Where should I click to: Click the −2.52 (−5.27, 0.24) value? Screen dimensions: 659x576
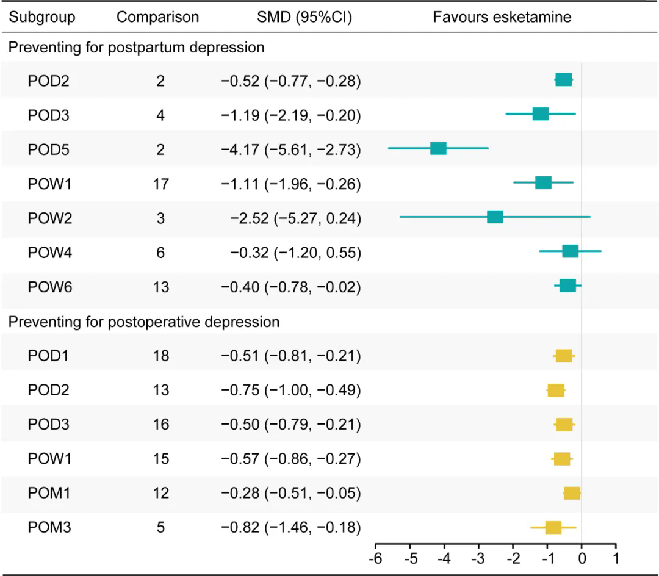pos(296,218)
